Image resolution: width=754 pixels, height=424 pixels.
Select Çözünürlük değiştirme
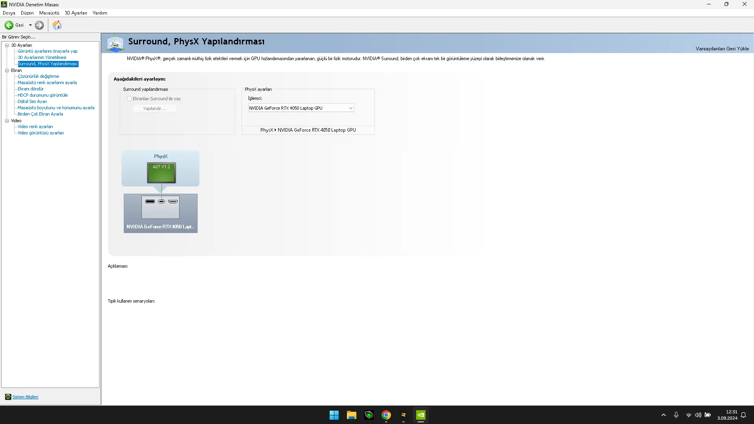point(39,76)
